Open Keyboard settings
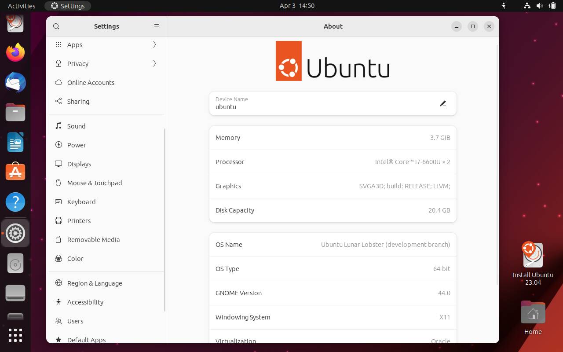Viewport: 563px width, 352px height. pos(81,202)
